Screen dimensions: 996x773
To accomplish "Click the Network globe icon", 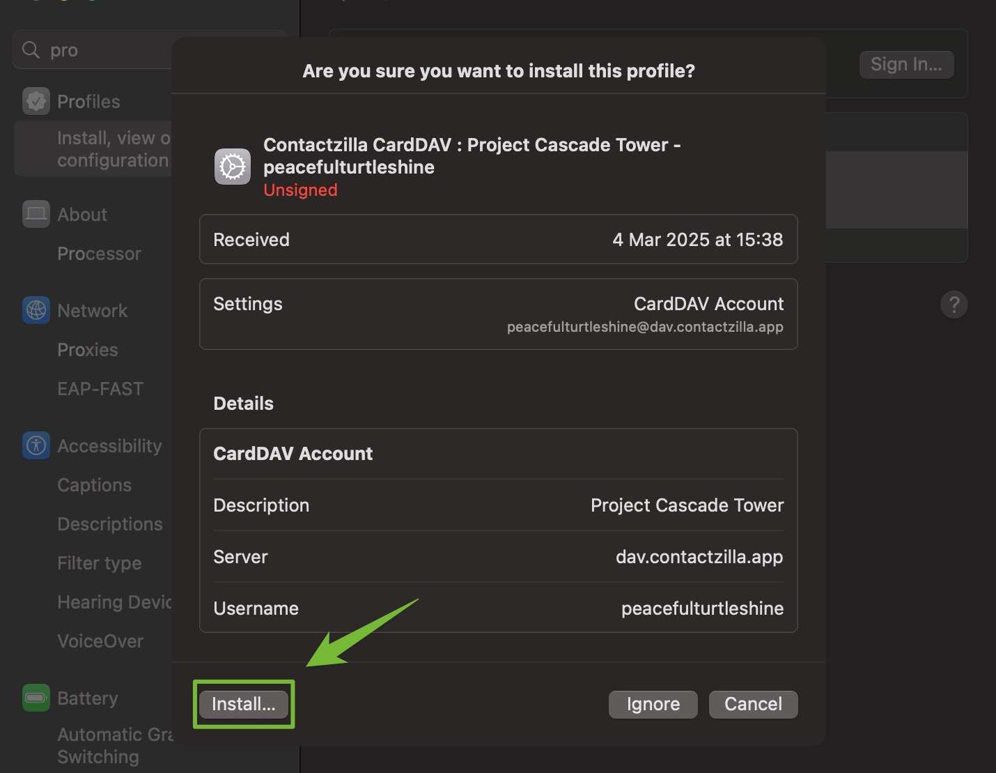I will click(x=36, y=310).
